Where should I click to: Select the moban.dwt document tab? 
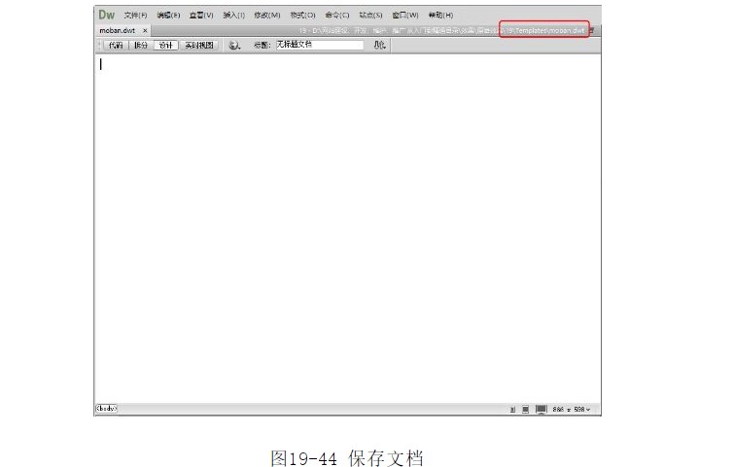point(118,31)
